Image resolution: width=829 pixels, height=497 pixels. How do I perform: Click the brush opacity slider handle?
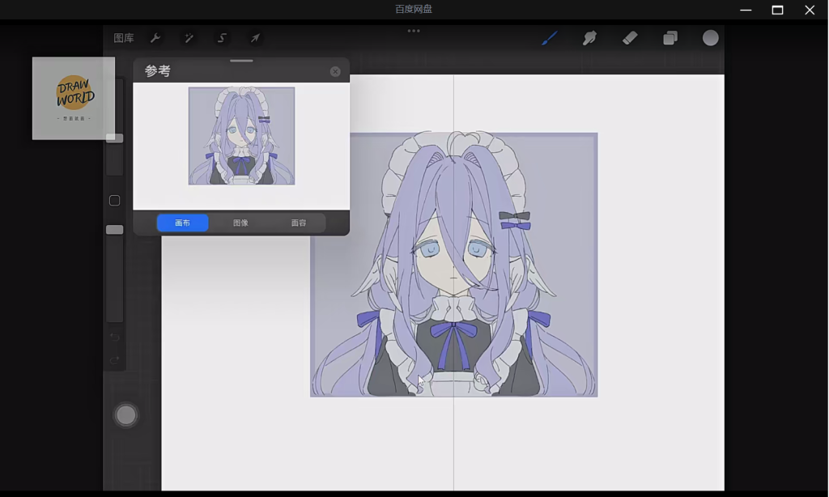(x=115, y=230)
